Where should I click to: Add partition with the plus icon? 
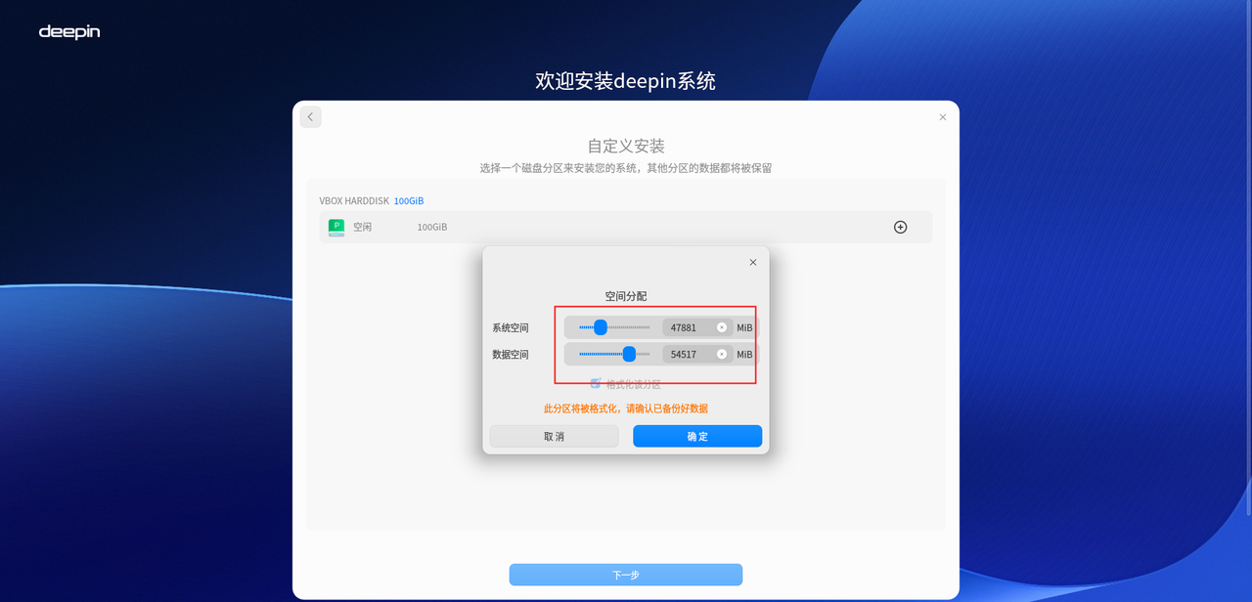pos(900,227)
